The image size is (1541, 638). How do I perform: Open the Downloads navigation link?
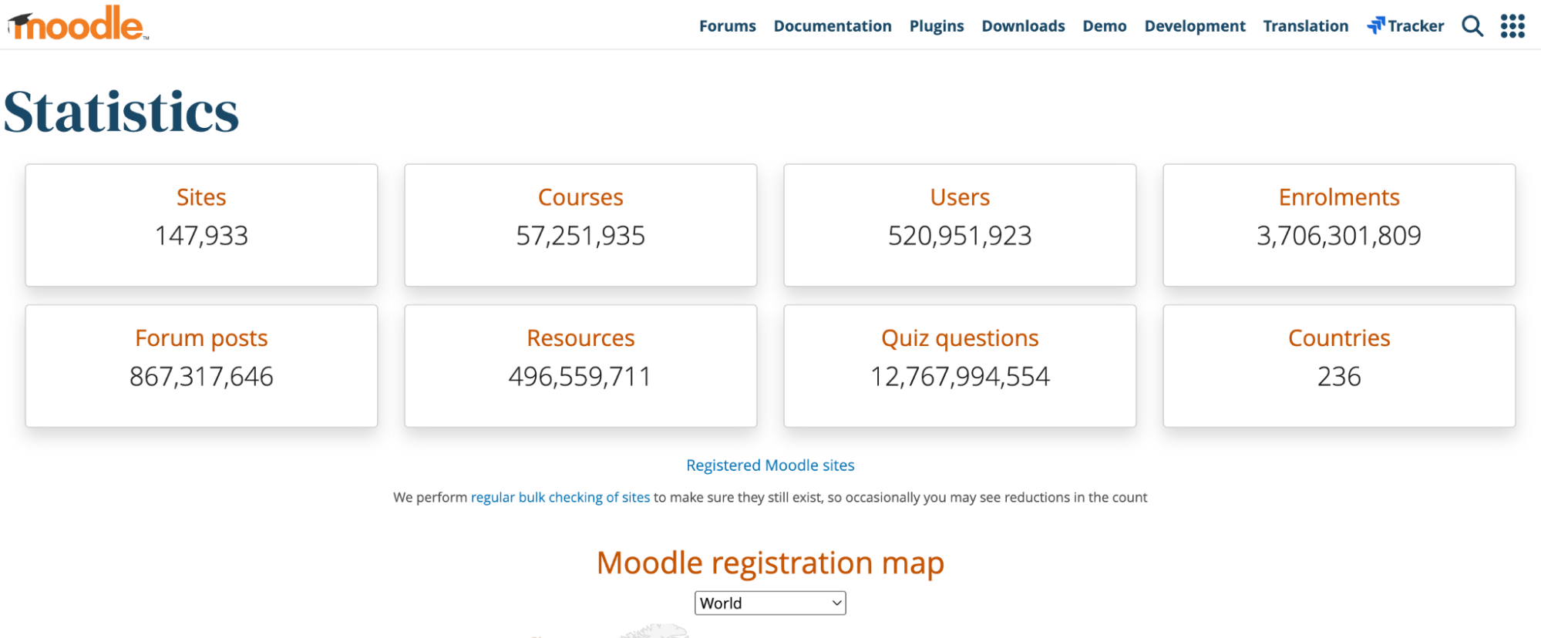(x=1023, y=26)
